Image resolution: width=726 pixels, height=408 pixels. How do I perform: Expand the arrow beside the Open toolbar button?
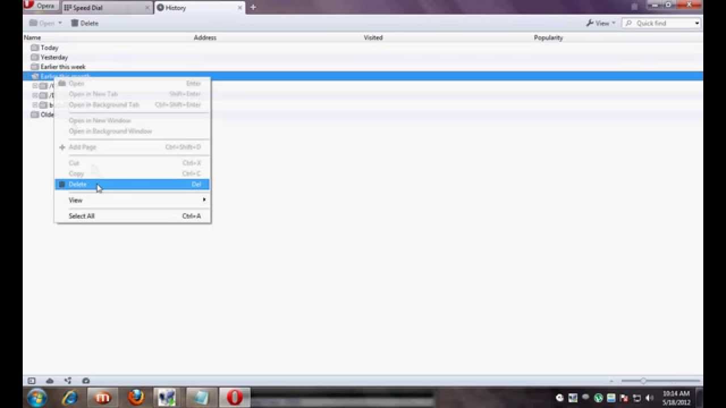coord(60,23)
